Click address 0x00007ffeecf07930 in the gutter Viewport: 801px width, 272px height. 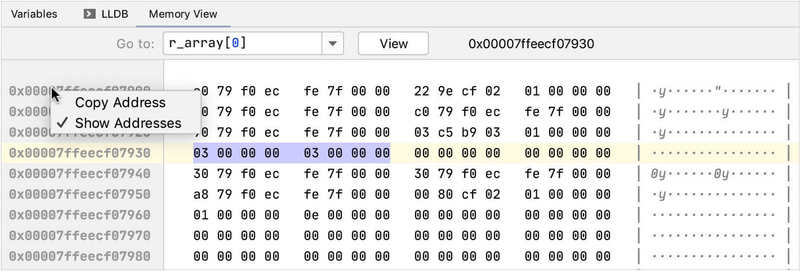pyautogui.click(x=80, y=153)
